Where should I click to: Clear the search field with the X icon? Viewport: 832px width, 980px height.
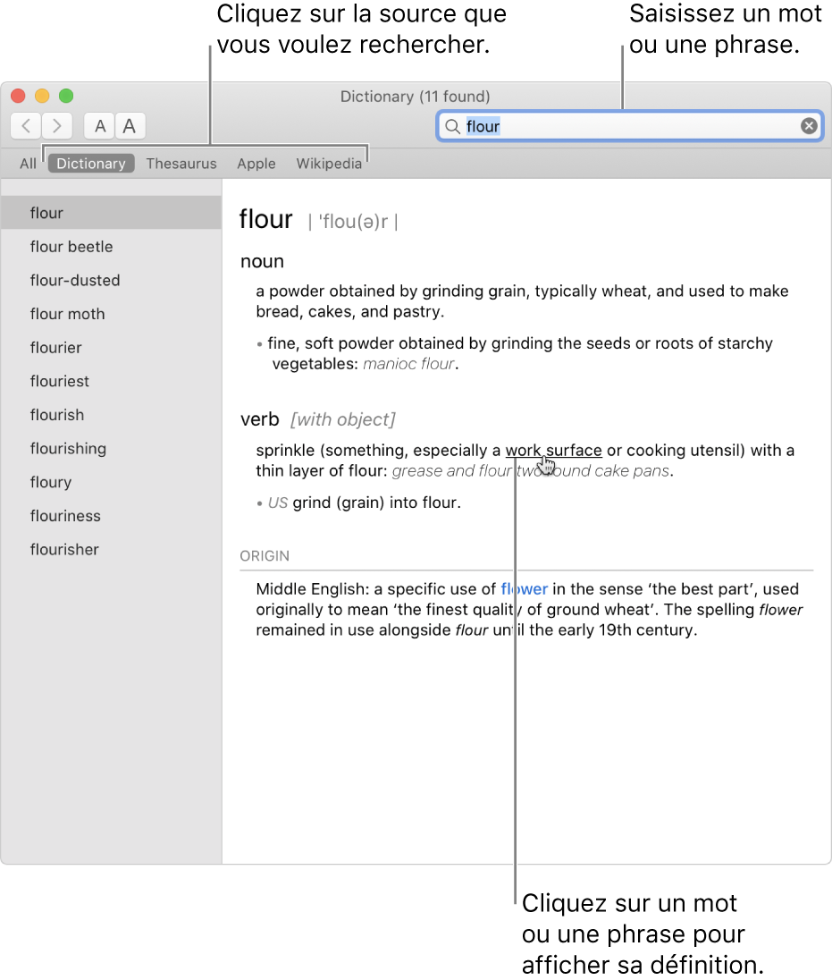tap(809, 126)
